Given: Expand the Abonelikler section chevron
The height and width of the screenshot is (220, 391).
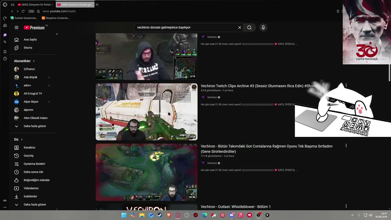Looking at the screenshot, I should [x=34, y=61].
